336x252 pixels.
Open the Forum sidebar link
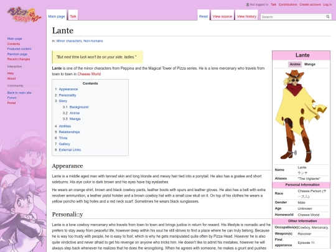(x=12, y=98)
